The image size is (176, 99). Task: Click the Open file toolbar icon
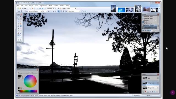point(20,9)
